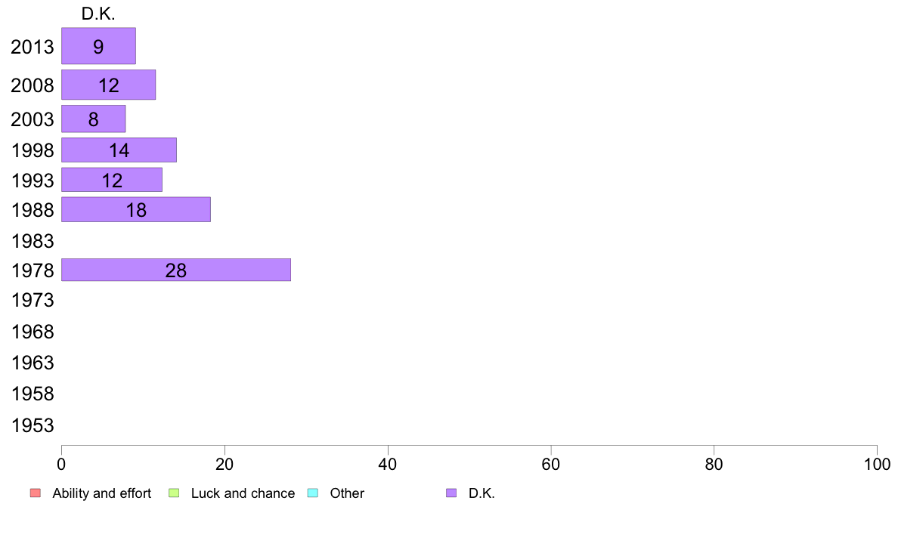Select the 1993 bar showing 12
898x556 pixels.
click(x=112, y=180)
